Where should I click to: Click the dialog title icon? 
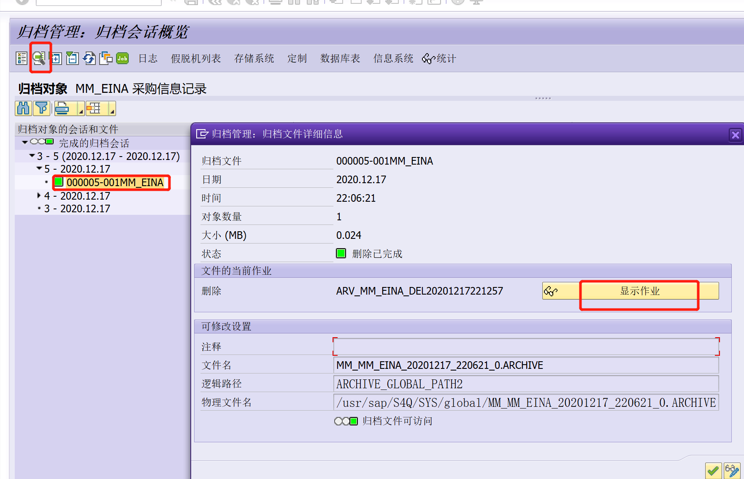click(203, 134)
